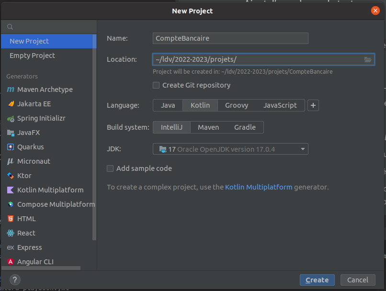Click the Angular CLI red icon
The image size is (386, 291).
pyautogui.click(x=11, y=262)
